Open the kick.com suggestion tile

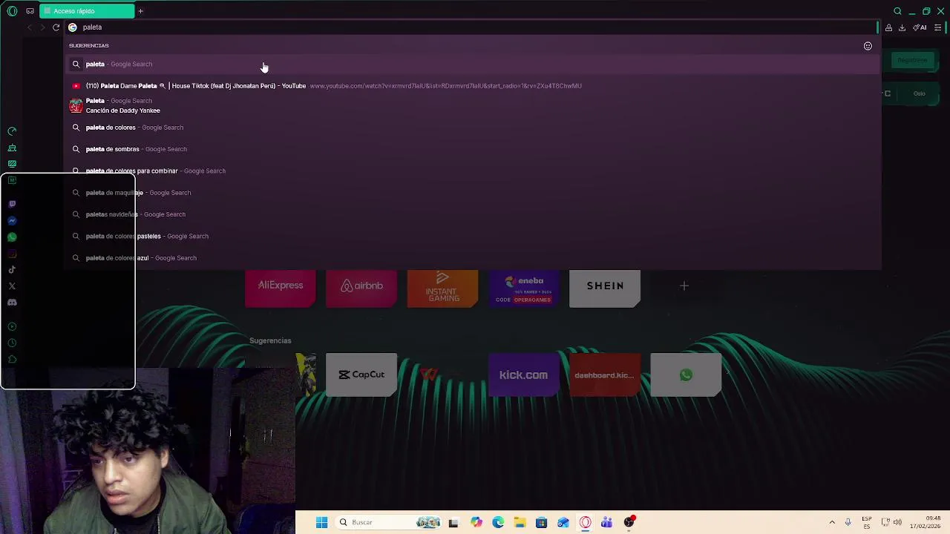[x=524, y=375]
